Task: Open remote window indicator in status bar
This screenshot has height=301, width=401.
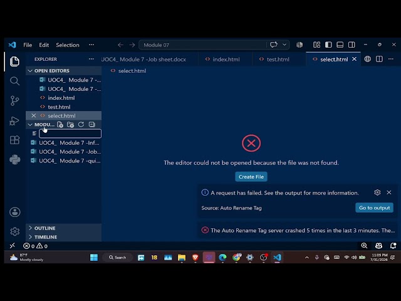Action: [x=13, y=246]
